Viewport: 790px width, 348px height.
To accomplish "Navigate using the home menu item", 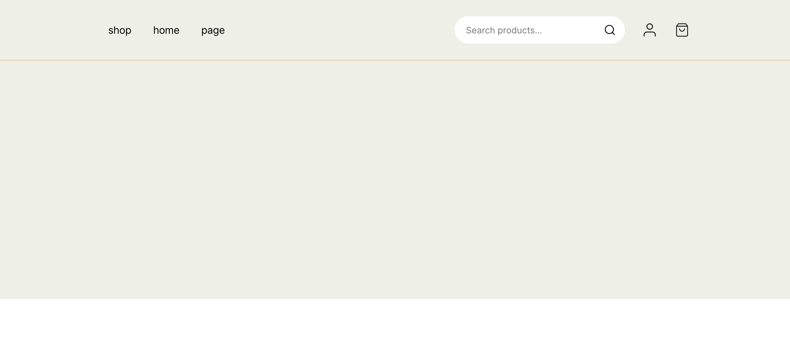I will click(x=166, y=30).
